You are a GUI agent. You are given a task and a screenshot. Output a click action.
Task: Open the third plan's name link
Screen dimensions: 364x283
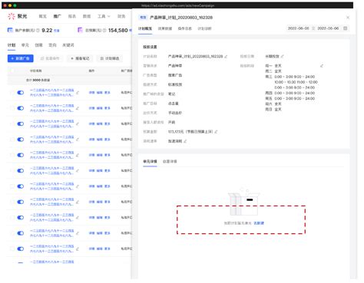(51, 123)
